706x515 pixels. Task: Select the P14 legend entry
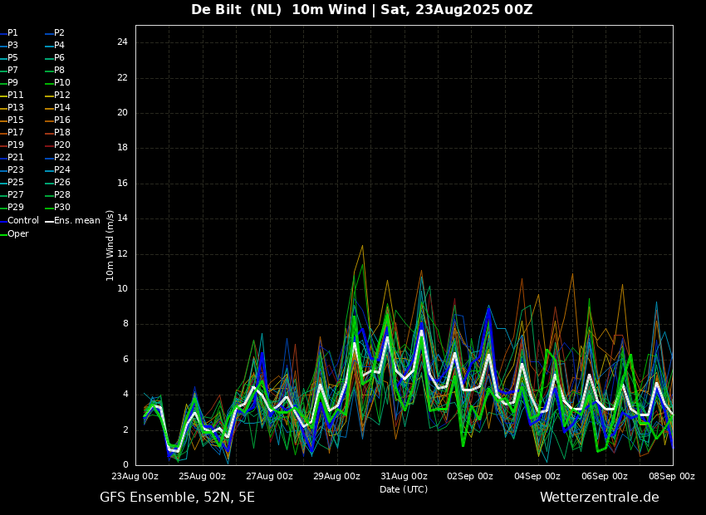pyautogui.click(x=58, y=108)
